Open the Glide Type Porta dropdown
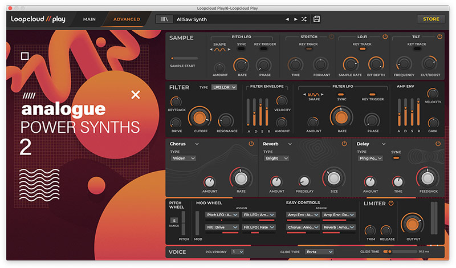The image size is (456, 268). (319, 251)
